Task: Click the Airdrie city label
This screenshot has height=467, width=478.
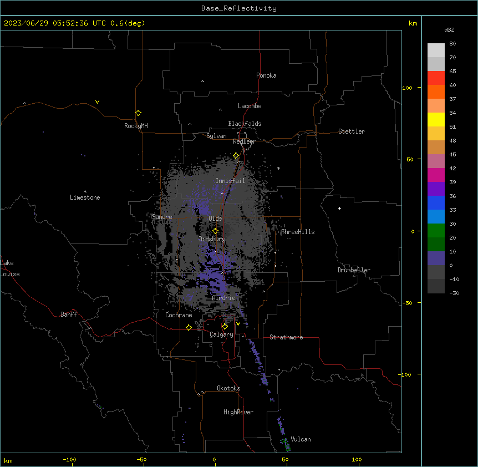Action: click(224, 298)
